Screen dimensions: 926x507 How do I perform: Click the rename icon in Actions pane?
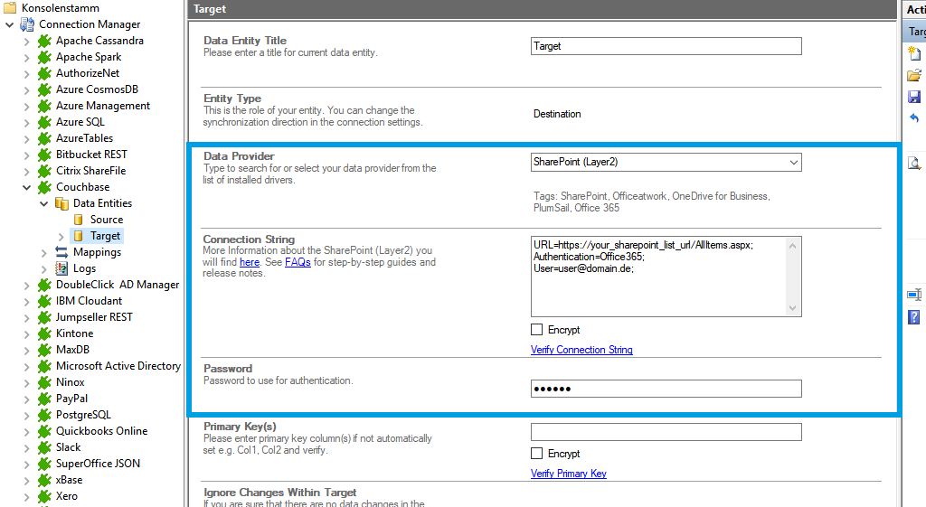(914, 295)
